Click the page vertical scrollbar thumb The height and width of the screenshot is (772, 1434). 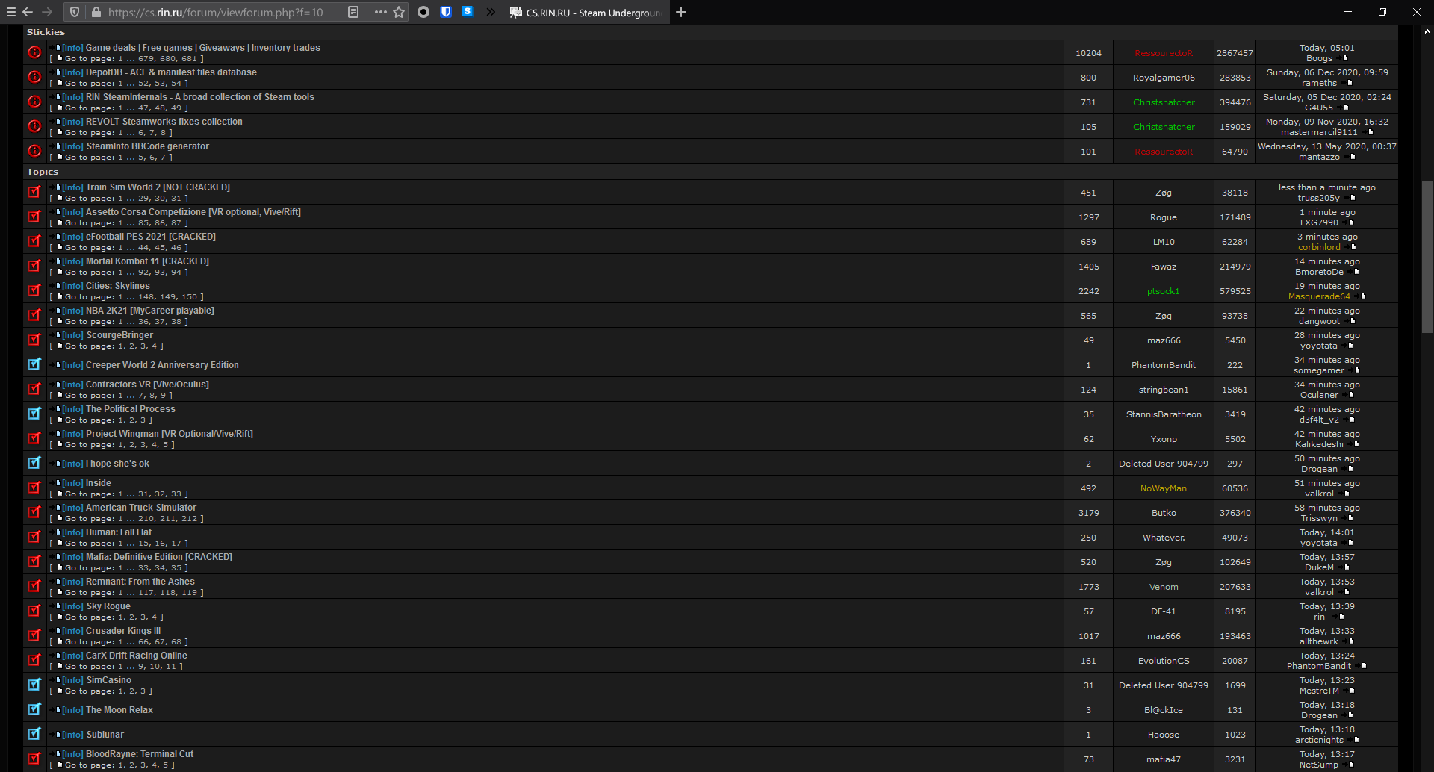1427,258
